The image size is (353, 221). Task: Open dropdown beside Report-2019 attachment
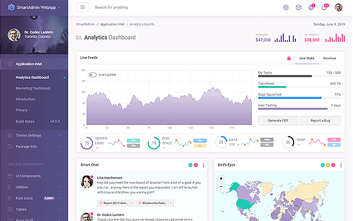point(132,203)
